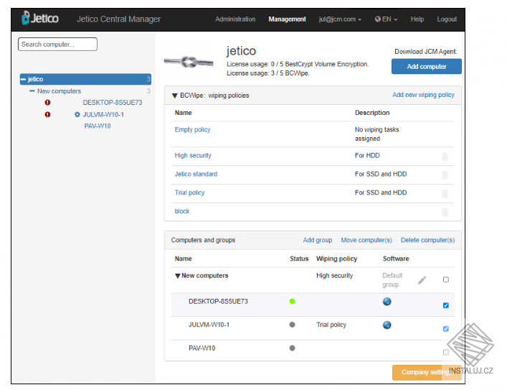Viewport: 507px width, 390px height.
Task: Uncheck the JULVM-W10-1 row checkbox
Action: (x=446, y=329)
